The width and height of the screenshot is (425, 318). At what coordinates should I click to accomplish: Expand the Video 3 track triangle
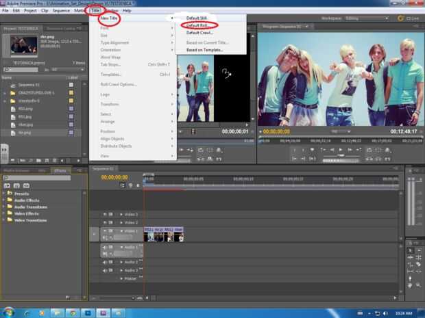[x=121, y=214]
